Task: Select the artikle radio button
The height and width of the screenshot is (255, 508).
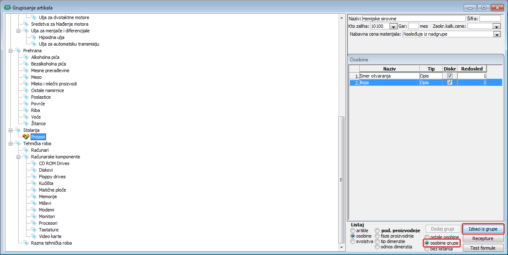Action: point(353,231)
